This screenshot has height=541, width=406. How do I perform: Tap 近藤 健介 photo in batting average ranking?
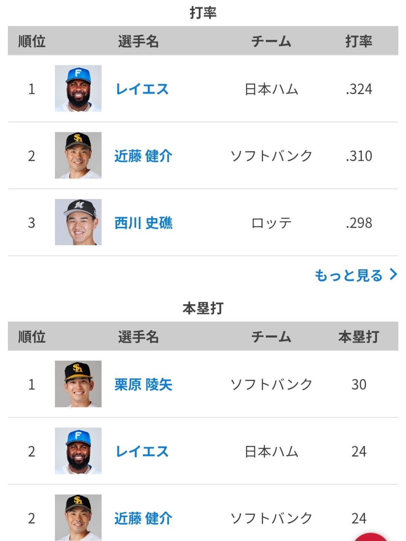(78, 155)
